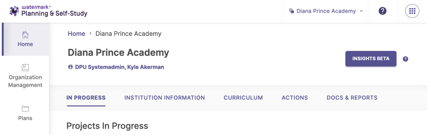Open the Home sidebar icon
Viewport: 431px width, 137px height.
click(x=25, y=35)
